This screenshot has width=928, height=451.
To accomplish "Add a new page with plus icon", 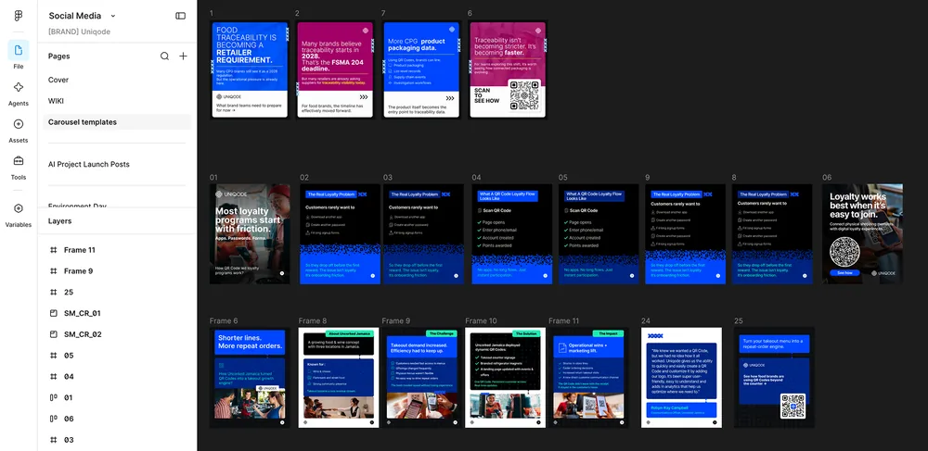I will pos(184,56).
